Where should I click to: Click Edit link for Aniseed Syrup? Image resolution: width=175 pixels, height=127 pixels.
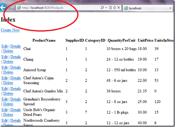[5, 68]
